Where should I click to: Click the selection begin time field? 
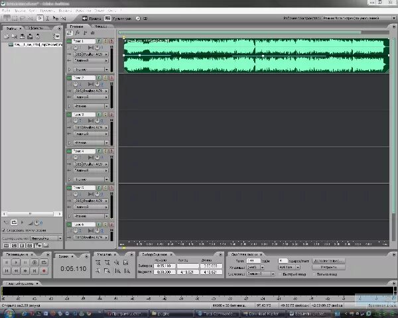(x=165, y=266)
